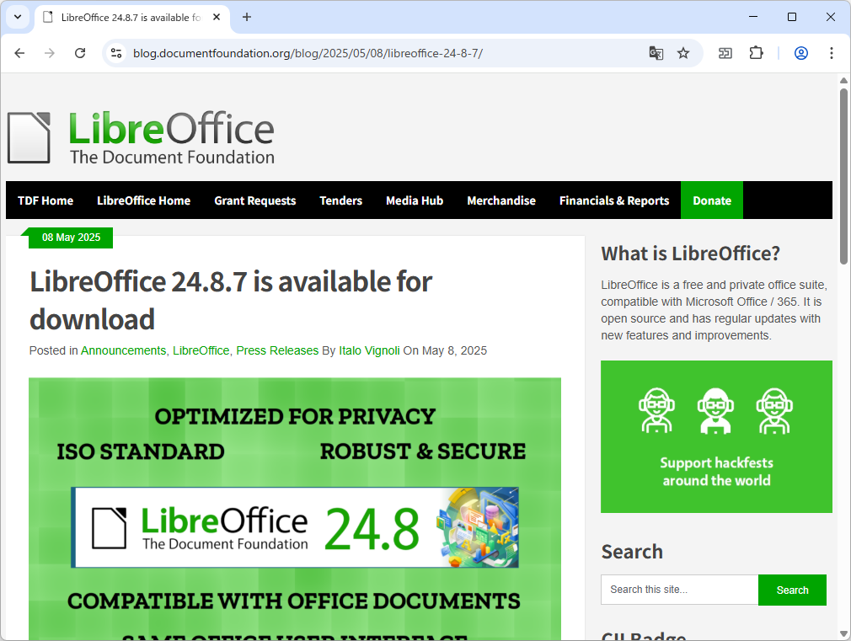Open the browser Extensions puzzle icon
851x641 pixels.
(756, 52)
